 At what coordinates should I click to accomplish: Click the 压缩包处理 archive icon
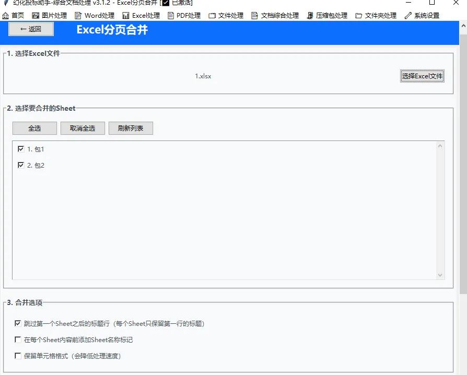click(x=310, y=16)
